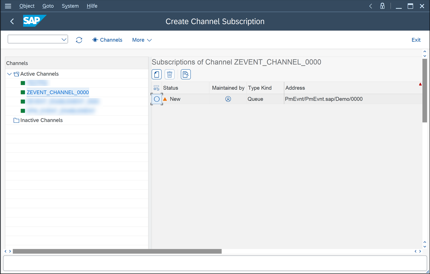Click the orange warning triangle status icon
The width and height of the screenshot is (430, 274).
tap(165, 99)
